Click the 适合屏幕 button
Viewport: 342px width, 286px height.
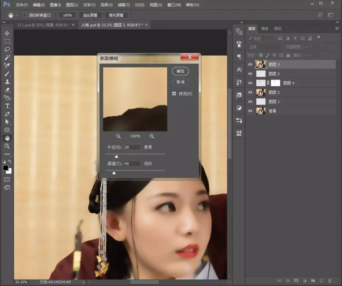click(90, 15)
